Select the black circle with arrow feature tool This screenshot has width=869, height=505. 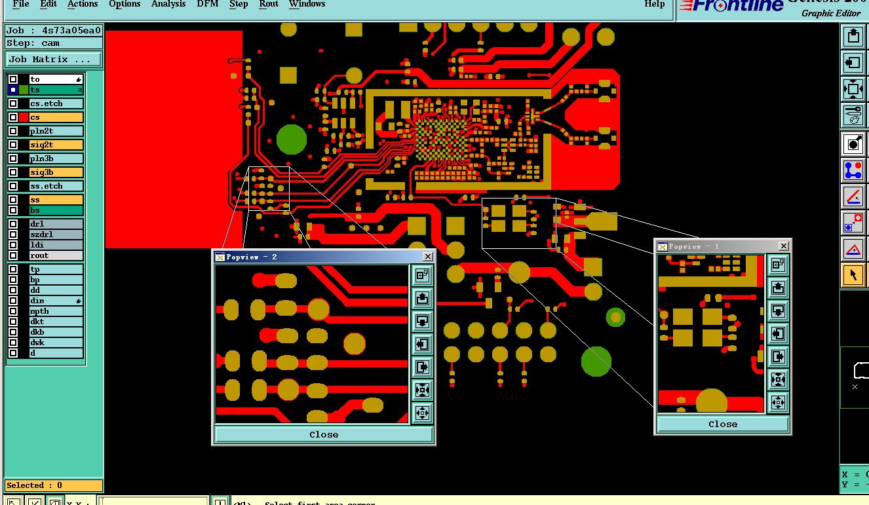click(x=853, y=143)
